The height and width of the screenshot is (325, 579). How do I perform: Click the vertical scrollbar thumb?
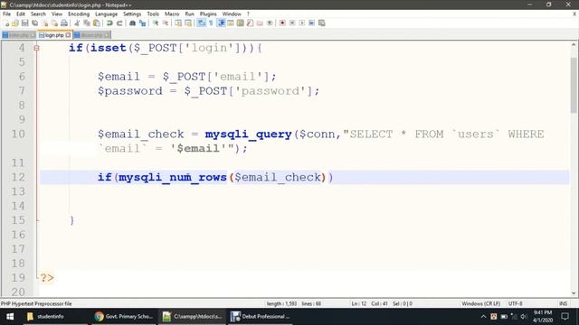click(x=574, y=85)
